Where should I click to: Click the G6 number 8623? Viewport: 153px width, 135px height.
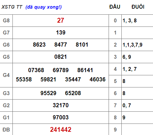[x=39, y=45]
